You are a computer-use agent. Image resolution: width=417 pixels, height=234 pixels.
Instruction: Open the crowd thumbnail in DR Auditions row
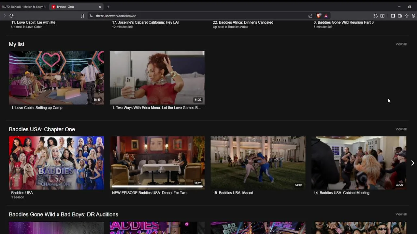pyautogui.click(x=359, y=228)
